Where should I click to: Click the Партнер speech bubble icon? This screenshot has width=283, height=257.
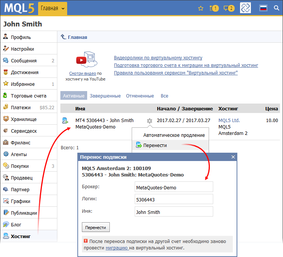pyautogui.click(x=6, y=189)
